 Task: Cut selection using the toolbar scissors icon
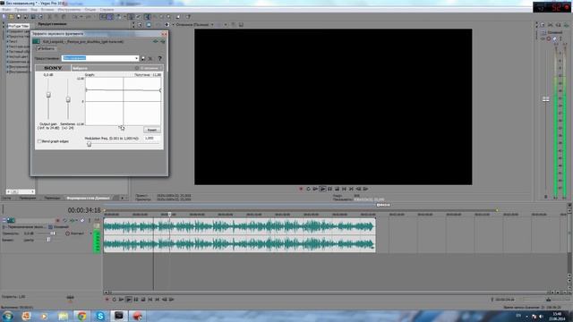[x=49, y=16]
